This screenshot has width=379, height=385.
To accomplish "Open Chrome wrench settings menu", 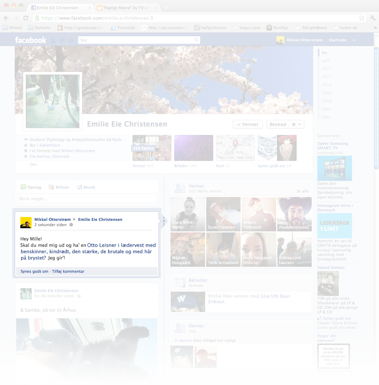I will [373, 18].
